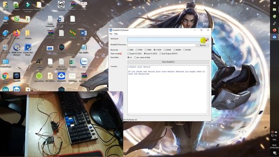The image size is (279, 157).
Task: Select the 9600 baud rate
Action: pyautogui.click(x=130, y=50)
